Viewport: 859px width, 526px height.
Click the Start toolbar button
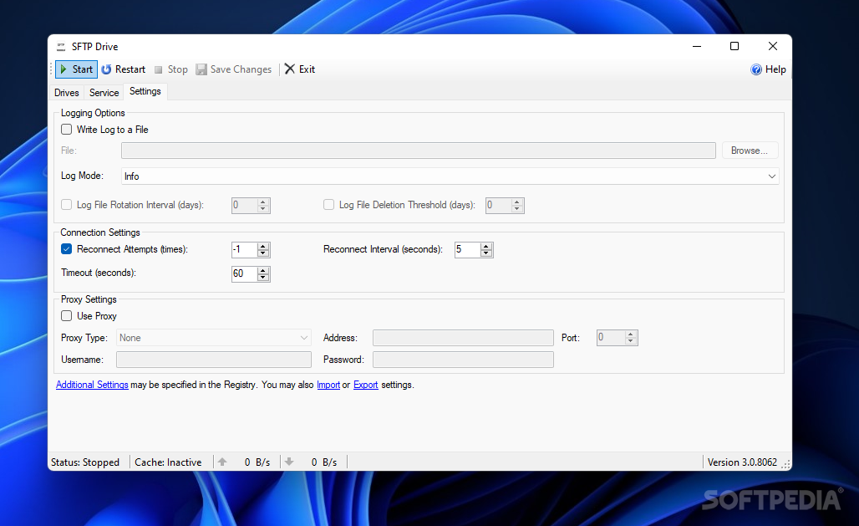pyautogui.click(x=77, y=69)
